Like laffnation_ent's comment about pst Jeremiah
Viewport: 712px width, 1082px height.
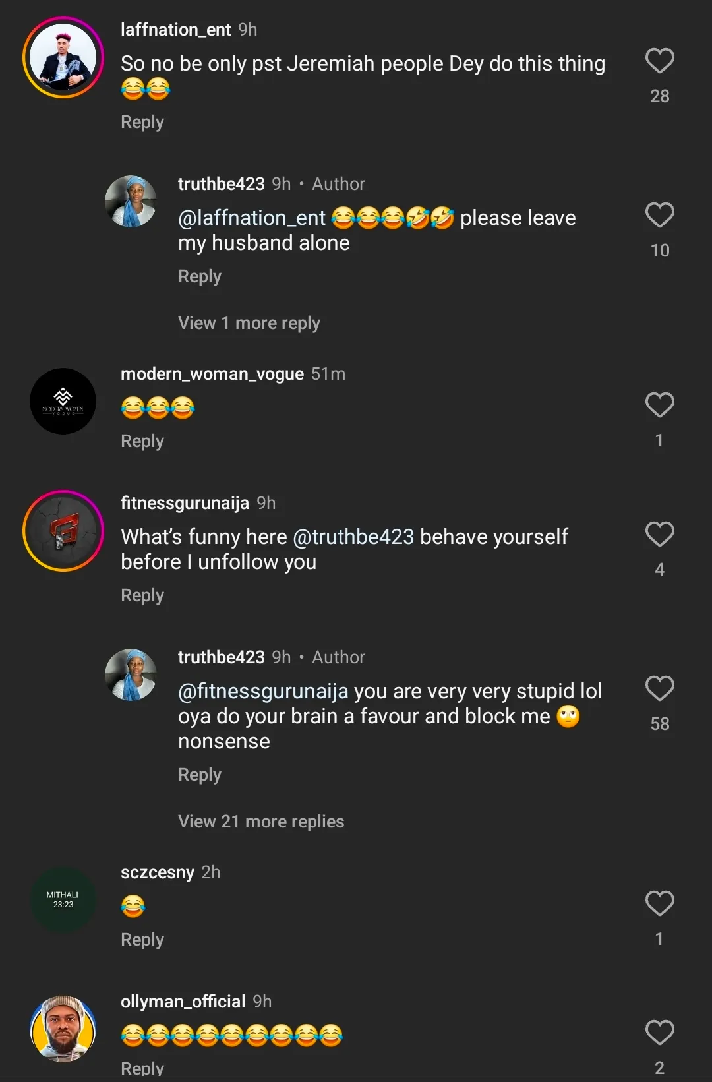(x=659, y=61)
